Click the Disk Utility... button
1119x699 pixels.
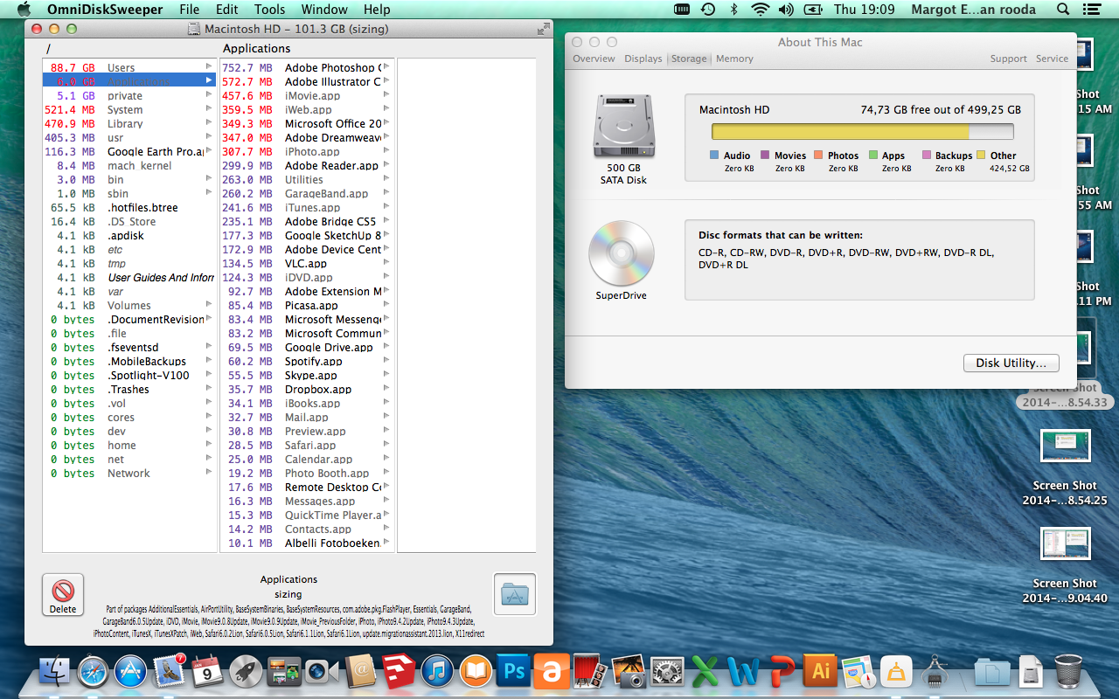(x=1011, y=363)
